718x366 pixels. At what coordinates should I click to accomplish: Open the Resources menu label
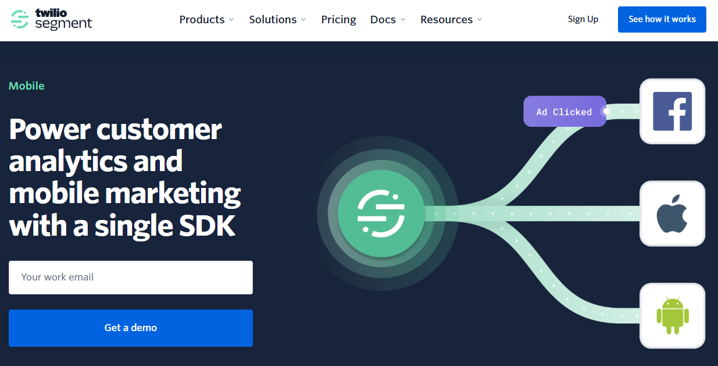(446, 19)
